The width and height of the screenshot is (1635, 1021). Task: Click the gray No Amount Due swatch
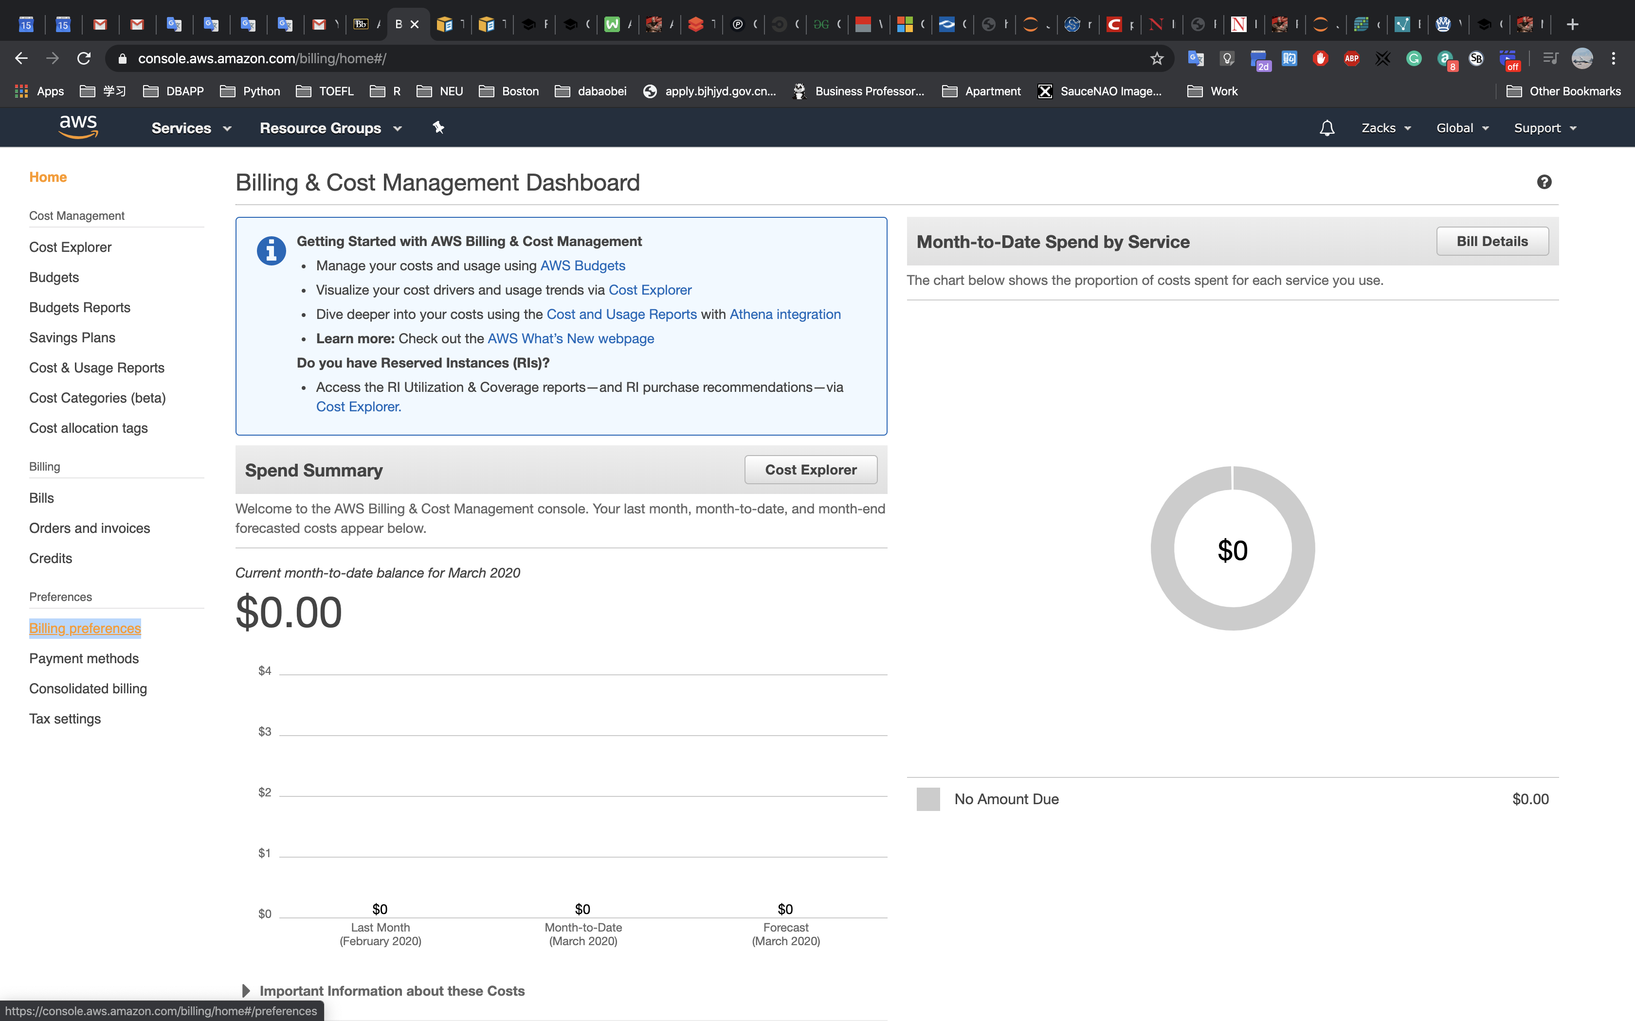[927, 799]
